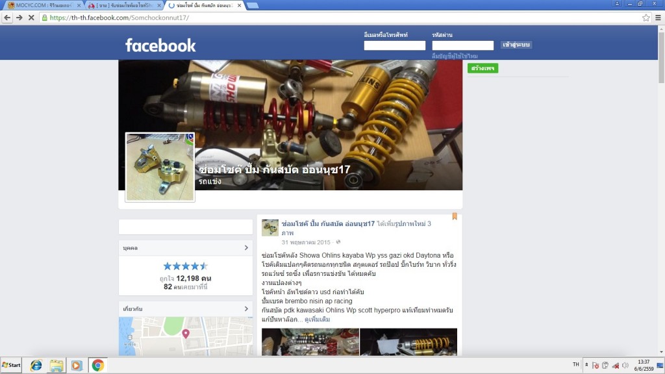Click ดูเพิ่มเติม to see more of post
Image resolution: width=665 pixels, height=374 pixels.
pyautogui.click(x=317, y=319)
